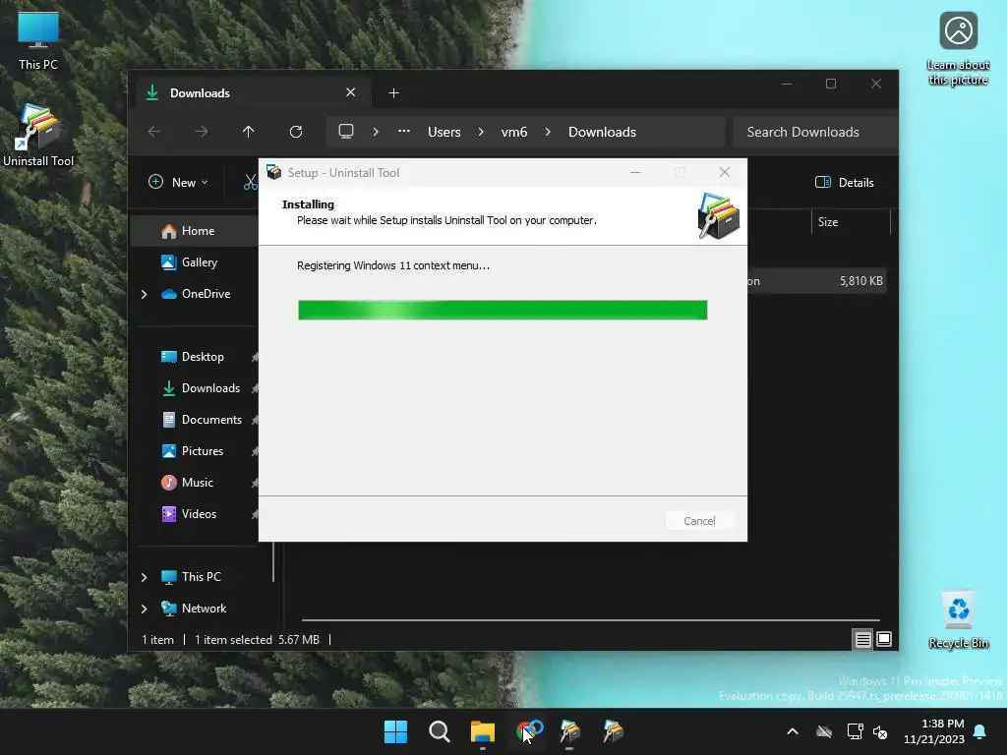Open Gallery in navigation pane
The width and height of the screenshot is (1007, 755).
197,261
